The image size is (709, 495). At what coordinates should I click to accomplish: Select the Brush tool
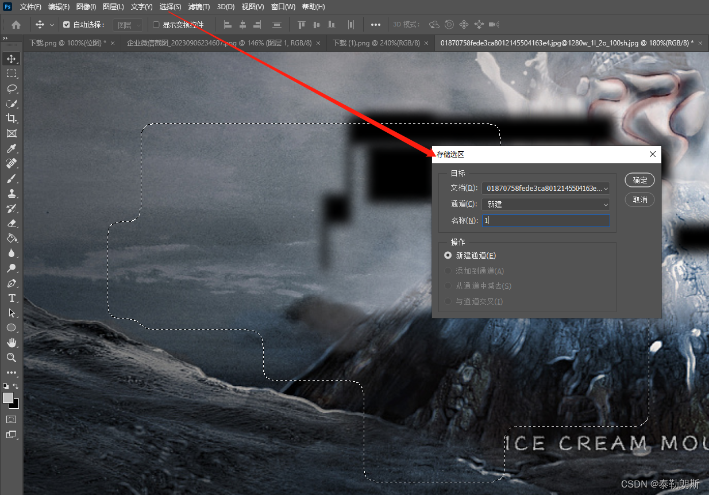coord(11,178)
